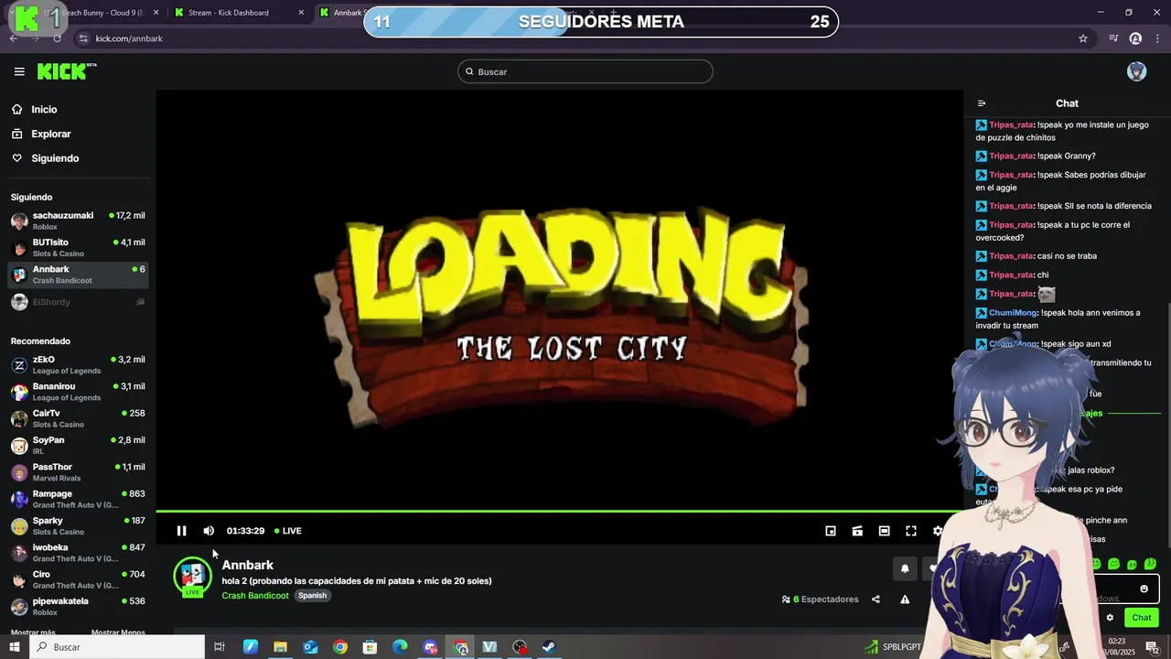Expand list with Mostrar más
This screenshot has width=1171, height=659.
(33, 632)
